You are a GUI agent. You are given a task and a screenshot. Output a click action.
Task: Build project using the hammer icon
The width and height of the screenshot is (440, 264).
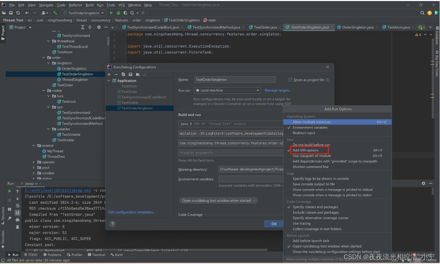point(55,13)
